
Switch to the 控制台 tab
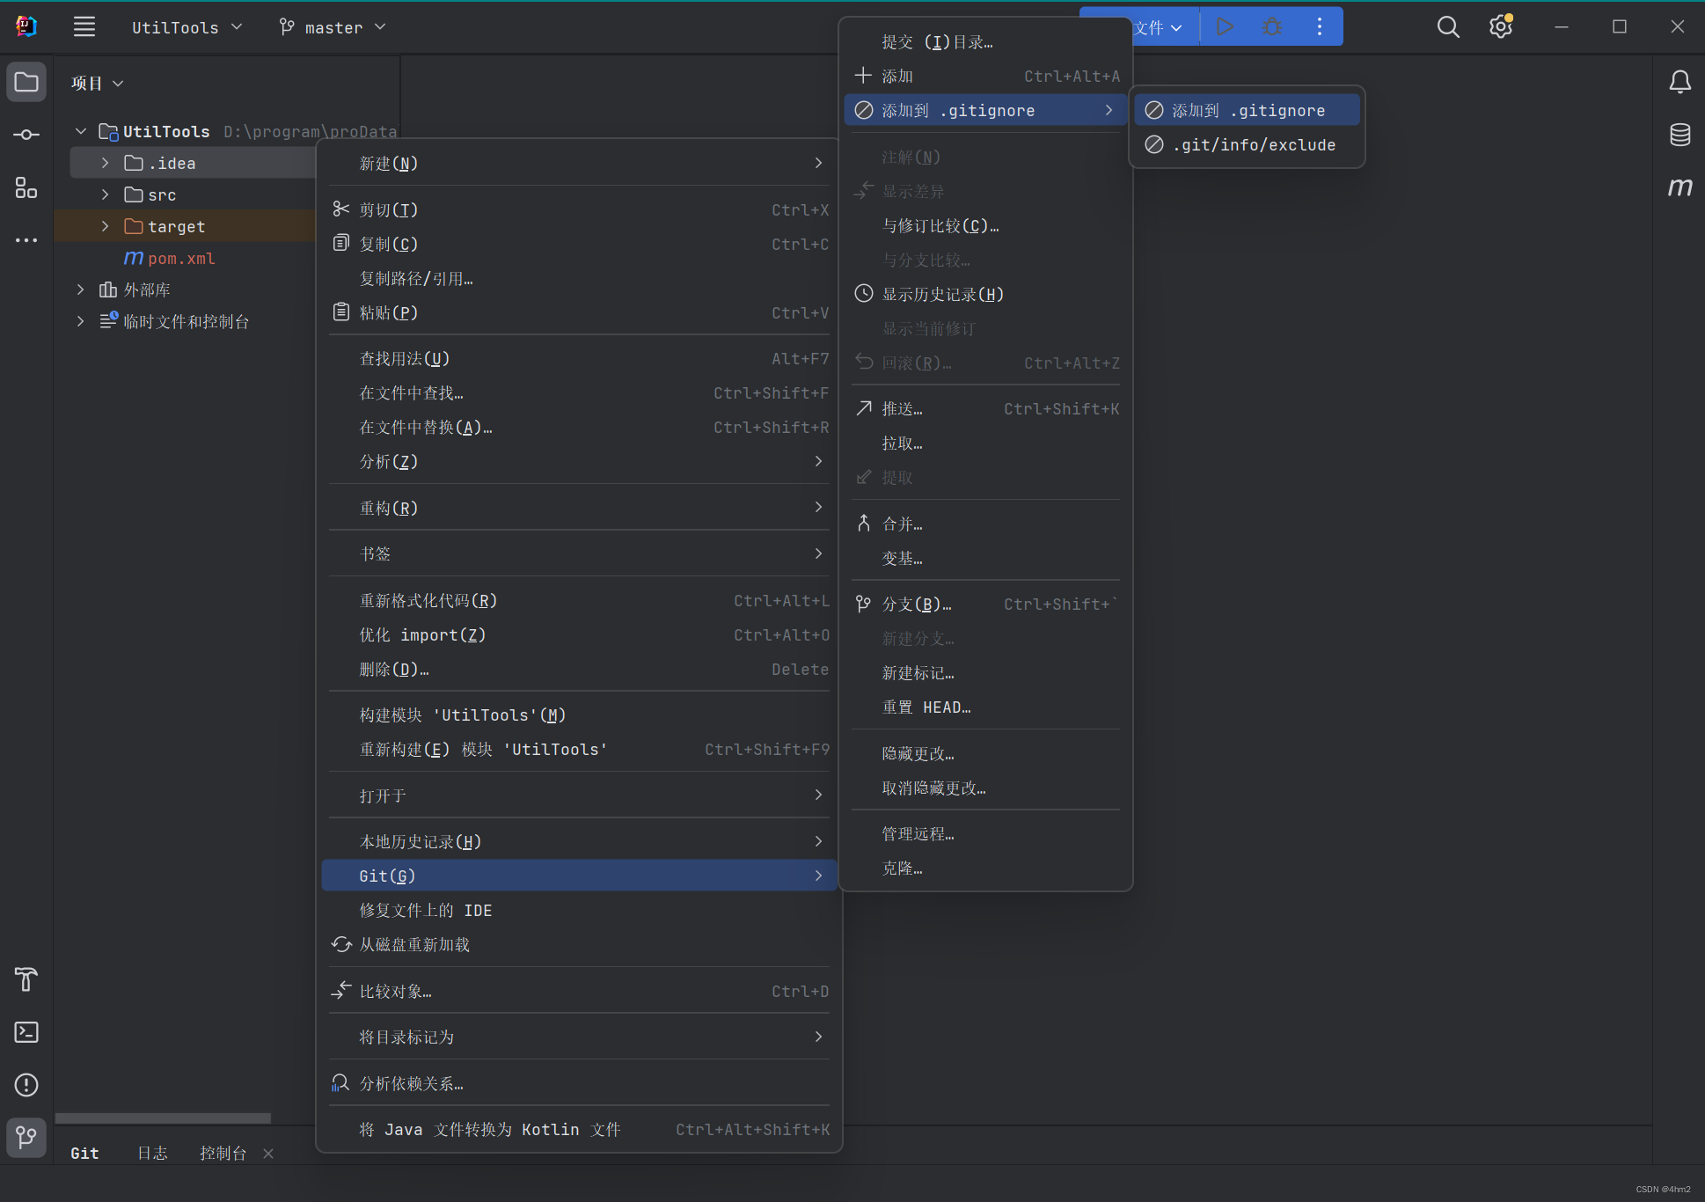[223, 1153]
